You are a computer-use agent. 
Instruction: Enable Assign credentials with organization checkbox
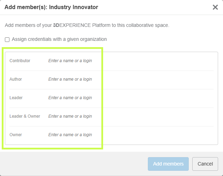point(7,39)
